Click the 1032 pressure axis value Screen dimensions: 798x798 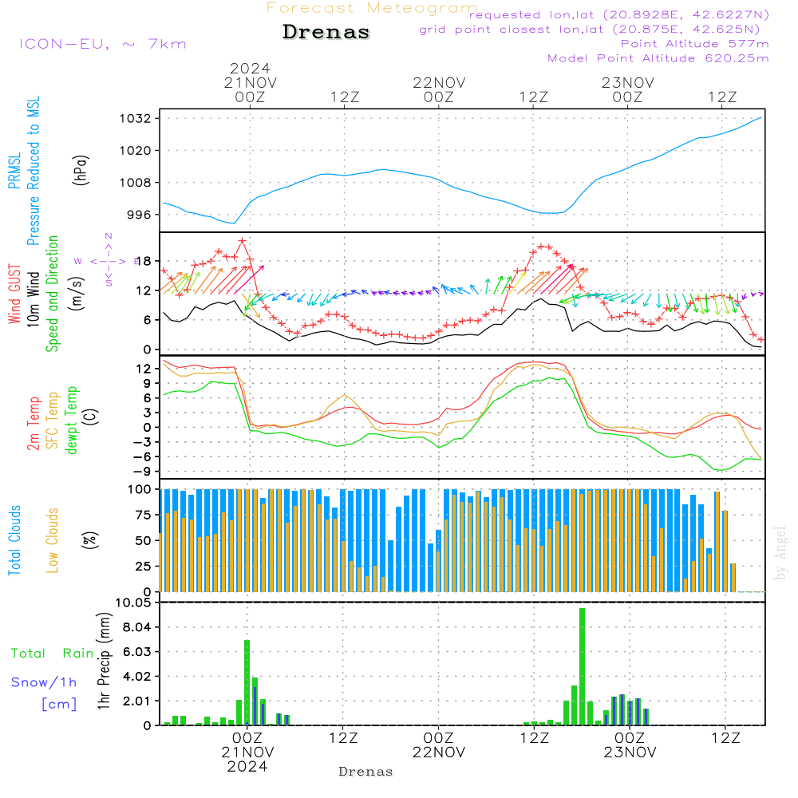[x=136, y=119]
